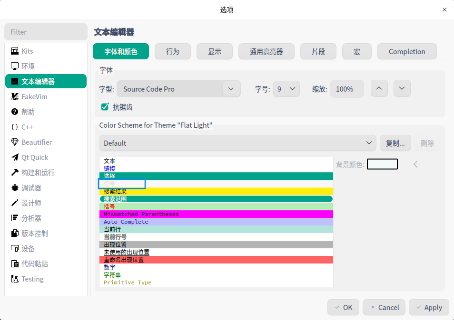Viewport: 454px width, 320px height.
Task: Open the Source Code Pro font dropdown
Action: click(178, 89)
